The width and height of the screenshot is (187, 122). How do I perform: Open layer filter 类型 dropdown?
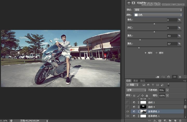pos(132,85)
